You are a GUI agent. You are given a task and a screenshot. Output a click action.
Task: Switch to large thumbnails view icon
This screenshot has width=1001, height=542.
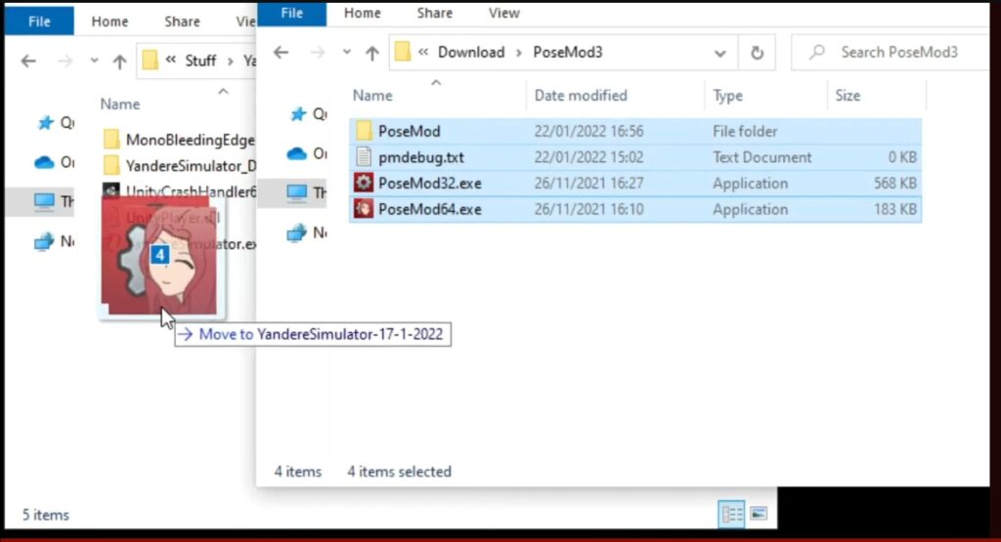click(x=759, y=514)
